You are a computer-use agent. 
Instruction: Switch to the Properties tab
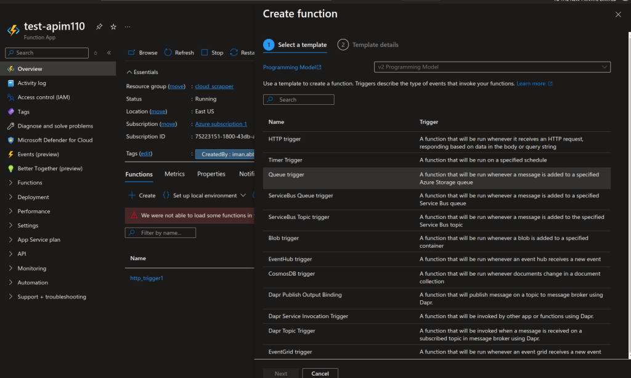[211, 174]
